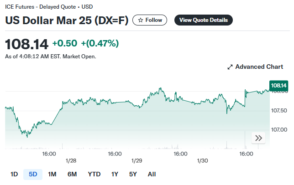Click the 1/28 date marker on the axis

[71, 161]
